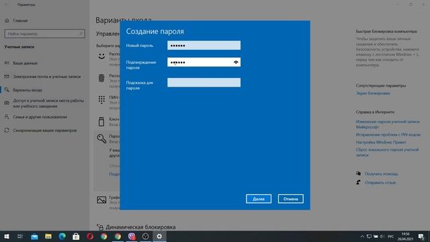Open Mail app from the taskbar
This screenshot has width=430, height=242.
coord(34,236)
